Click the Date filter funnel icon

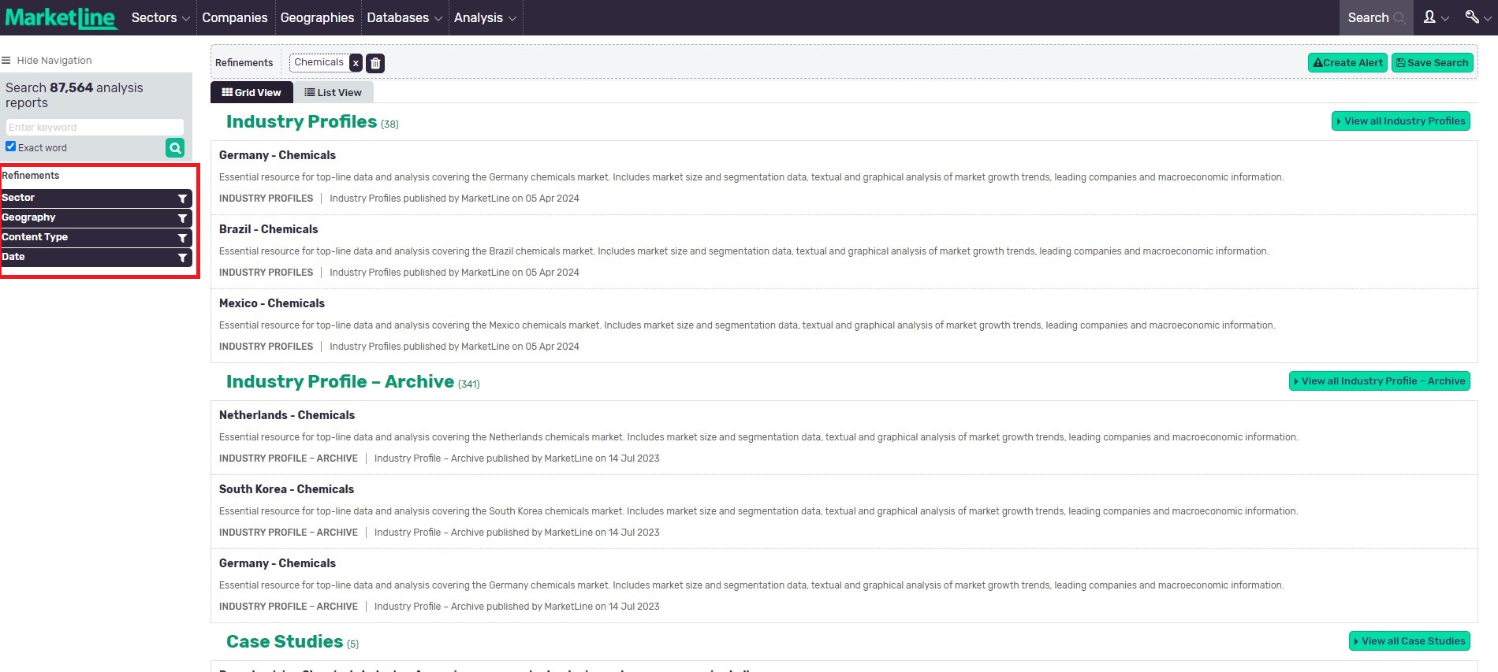tap(182, 258)
